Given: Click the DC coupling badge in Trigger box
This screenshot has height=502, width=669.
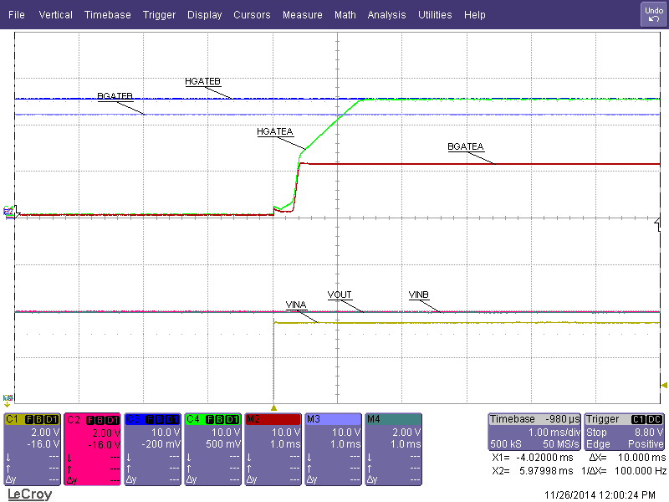Looking at the screenshot, I should pos(653,419).
